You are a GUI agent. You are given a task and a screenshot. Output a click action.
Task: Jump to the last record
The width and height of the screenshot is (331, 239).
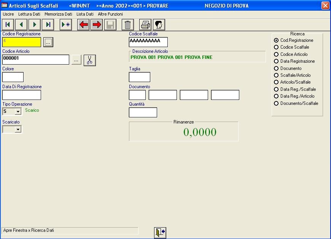[48, 25]
